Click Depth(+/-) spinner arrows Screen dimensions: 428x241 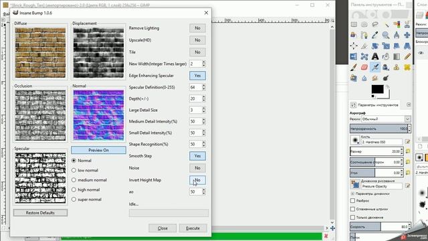pyautogui.click(x=203, y=98)
